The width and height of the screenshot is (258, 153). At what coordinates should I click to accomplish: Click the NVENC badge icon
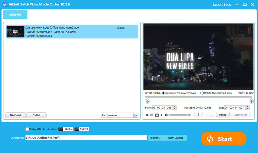pyautogui.click(x=82, y=129)
